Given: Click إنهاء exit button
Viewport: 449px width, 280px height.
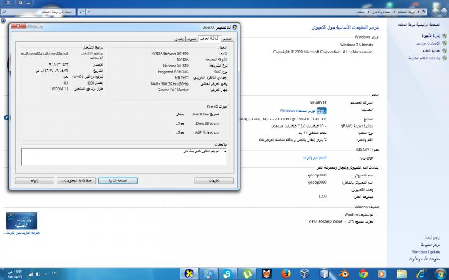Looking at the screenshot, I should click(34, 180).
